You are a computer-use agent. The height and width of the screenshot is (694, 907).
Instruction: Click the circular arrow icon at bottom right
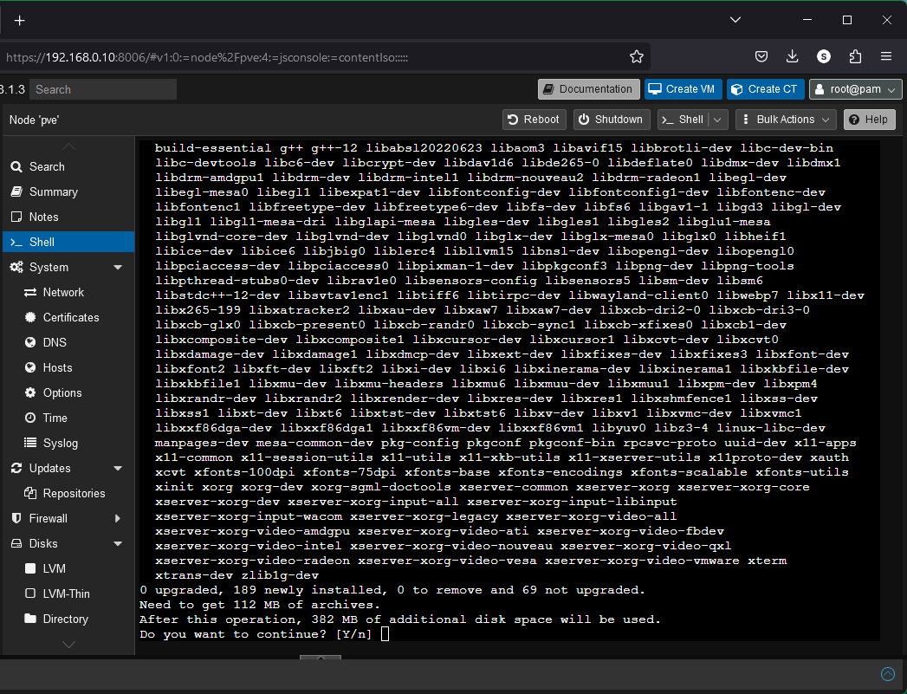(887, 674)
